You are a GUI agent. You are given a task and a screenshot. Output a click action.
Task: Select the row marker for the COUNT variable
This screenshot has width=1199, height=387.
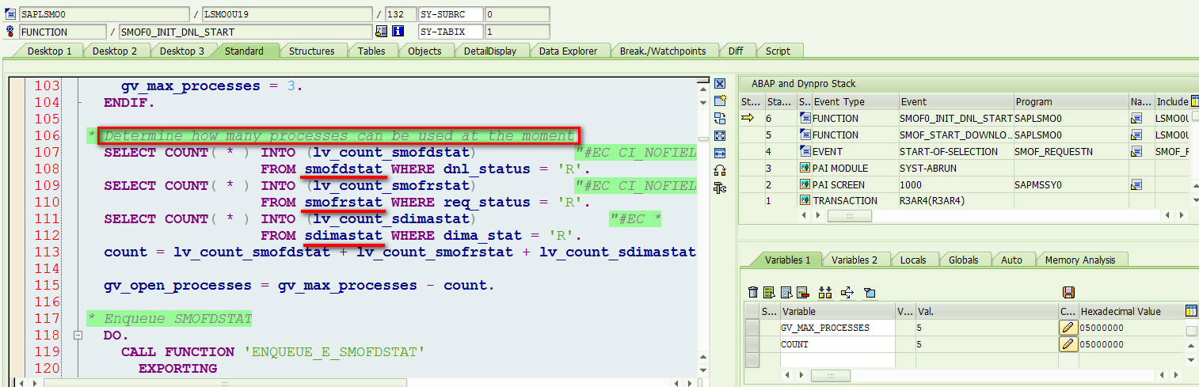pos(752,344)
